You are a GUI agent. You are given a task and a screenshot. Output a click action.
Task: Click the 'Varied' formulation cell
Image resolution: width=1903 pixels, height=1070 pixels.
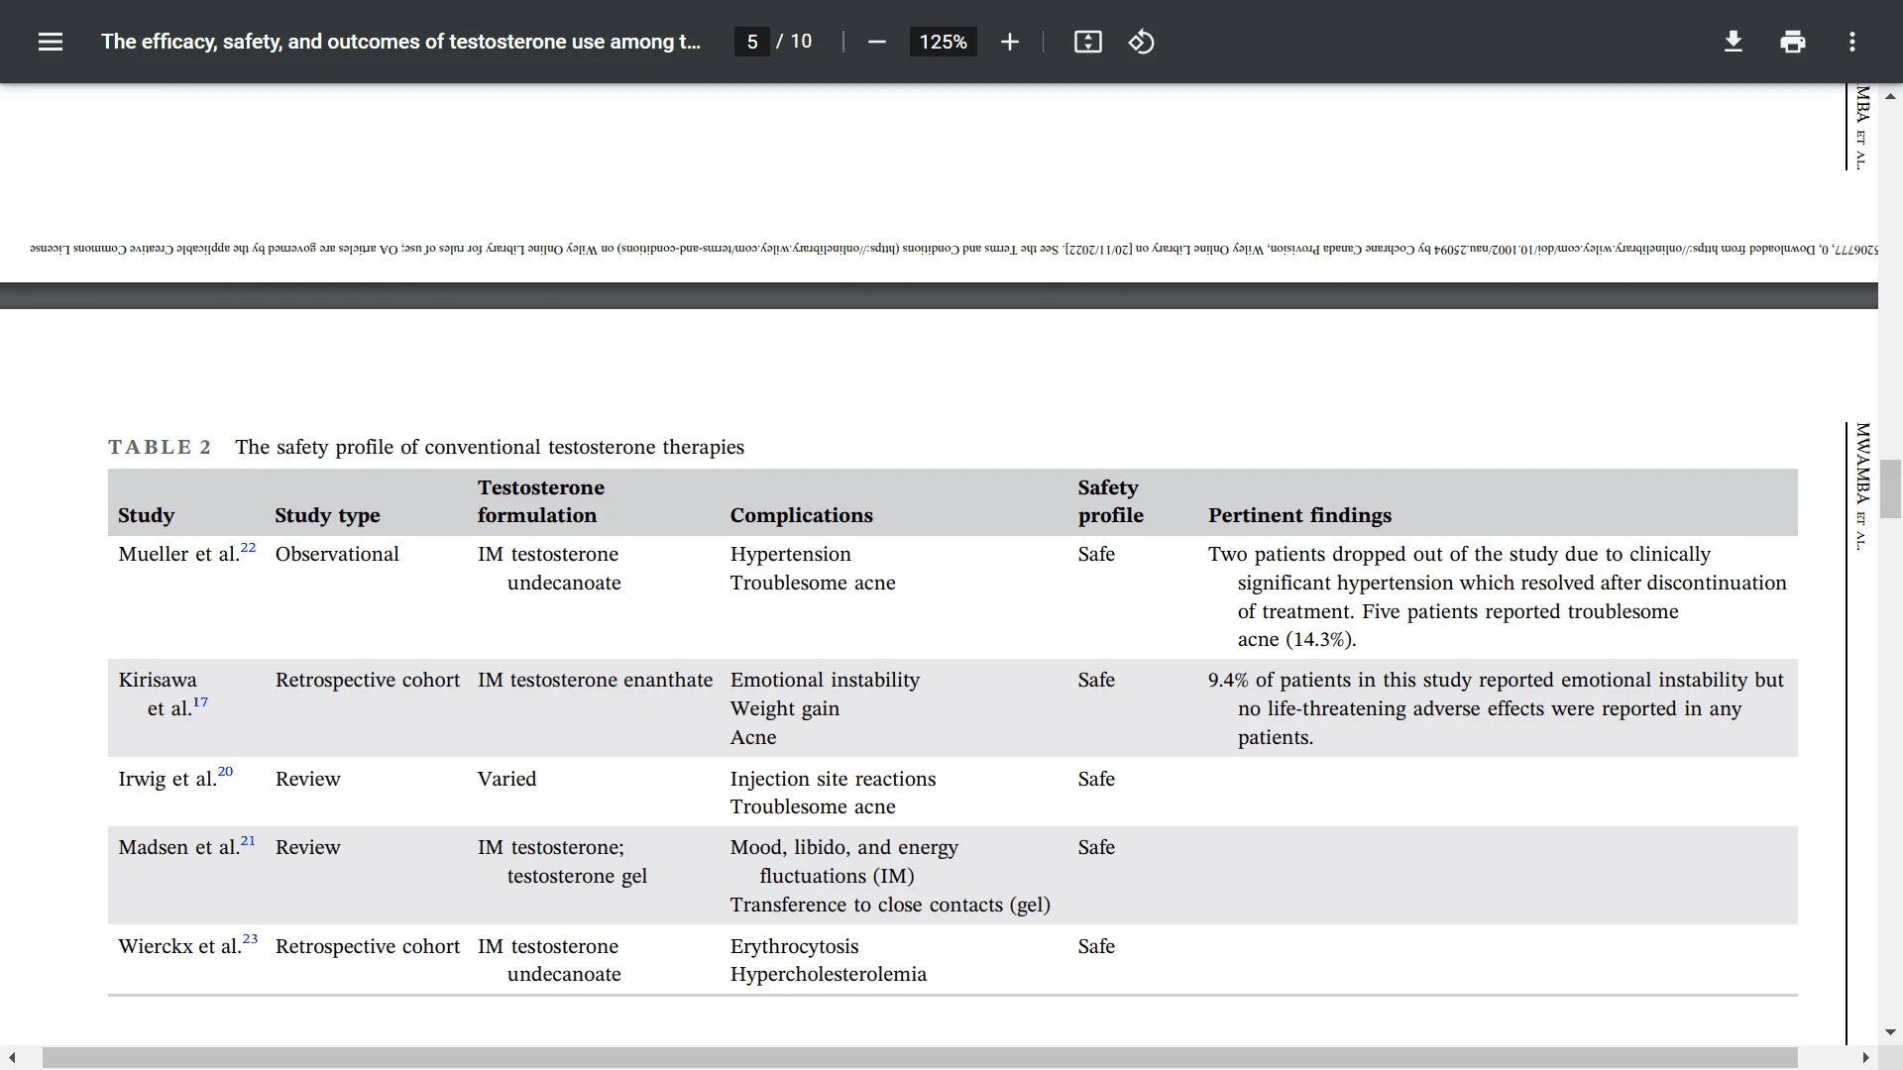(506, 779)
